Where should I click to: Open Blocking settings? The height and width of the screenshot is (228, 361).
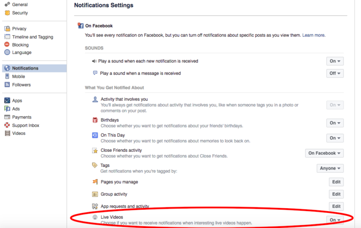21,45
